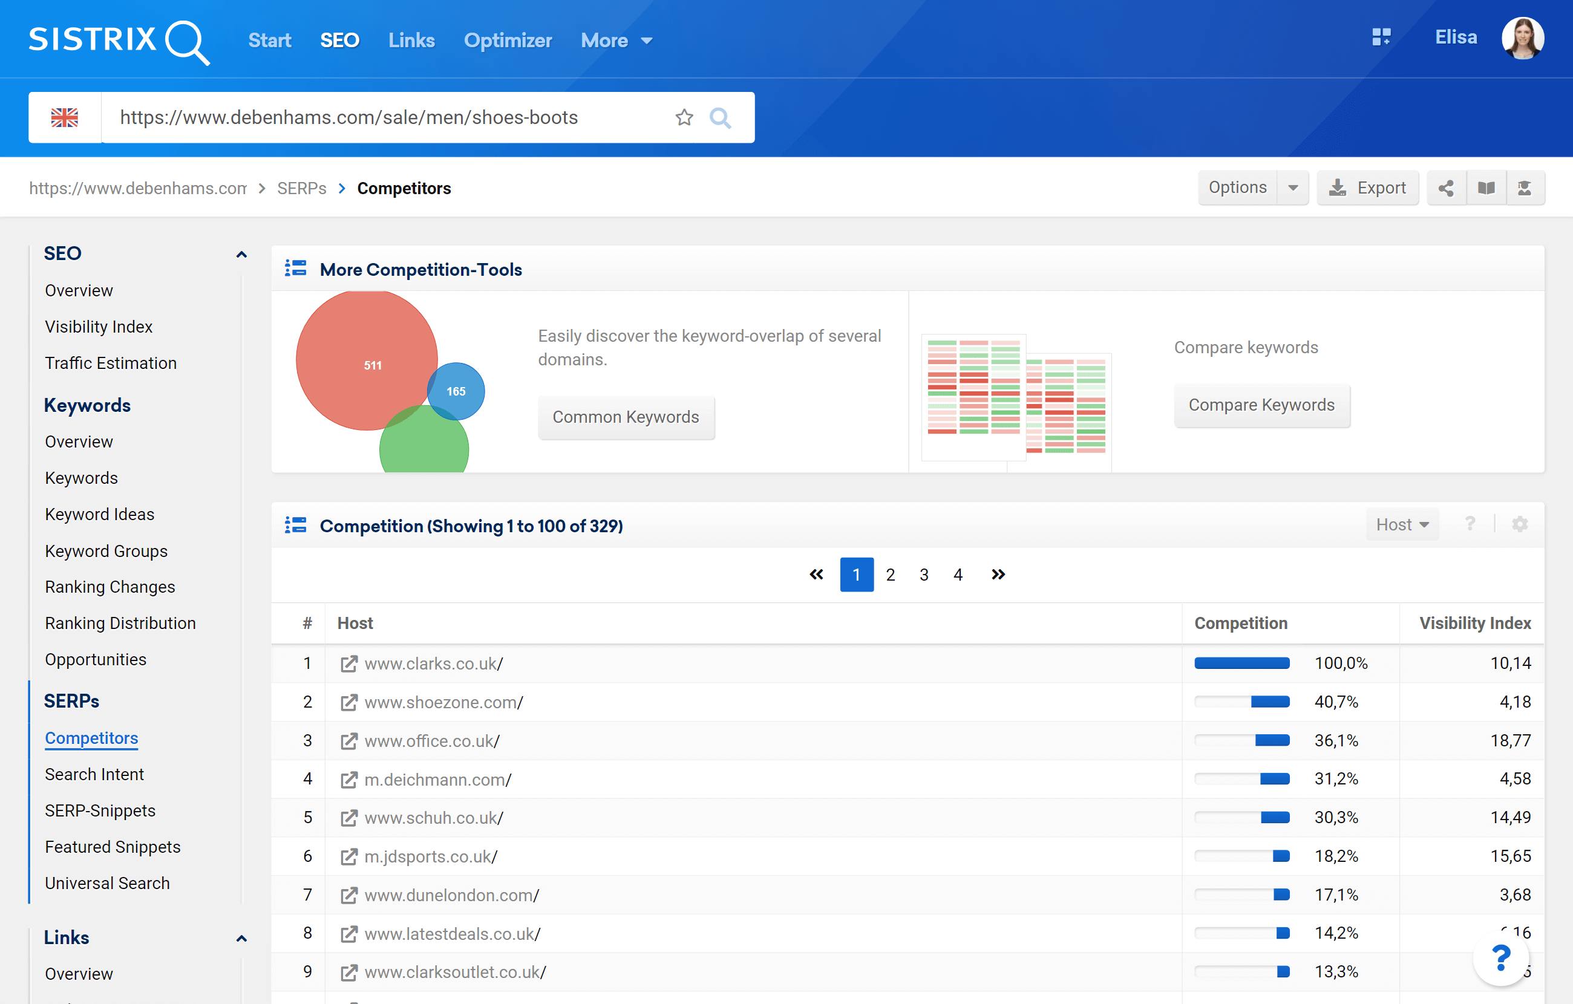Click the Export button

pos(1367,188)
